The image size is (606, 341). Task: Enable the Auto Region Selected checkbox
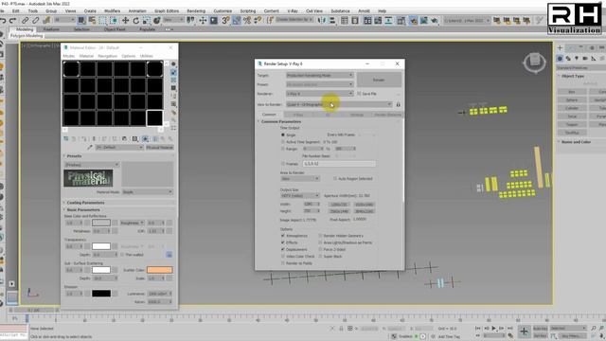(x=335, y=179)
